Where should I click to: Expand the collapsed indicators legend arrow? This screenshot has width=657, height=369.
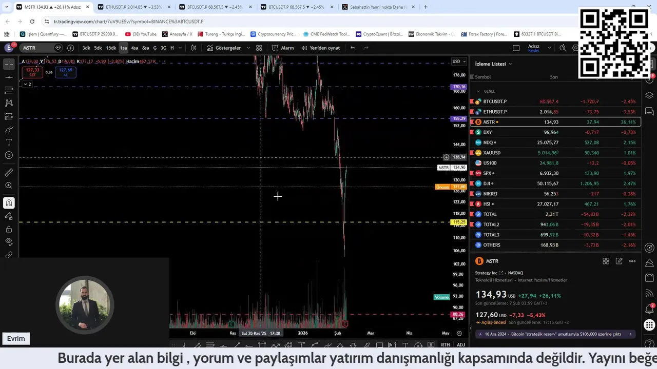pyautogui.click(x=27, y=84)
